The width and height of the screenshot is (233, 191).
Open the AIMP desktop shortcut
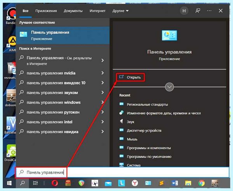pyautogui.click(x=12, y=44)
